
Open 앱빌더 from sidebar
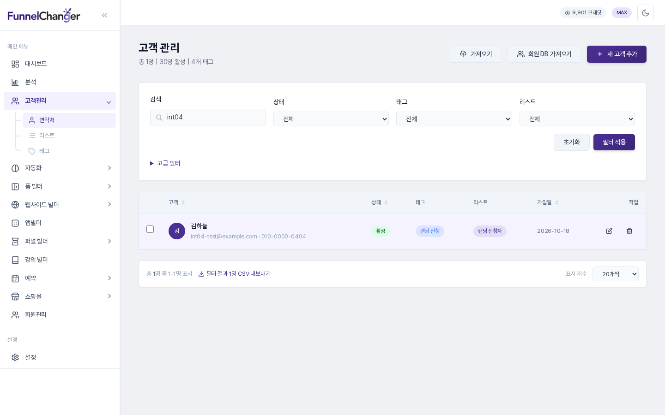60,223
